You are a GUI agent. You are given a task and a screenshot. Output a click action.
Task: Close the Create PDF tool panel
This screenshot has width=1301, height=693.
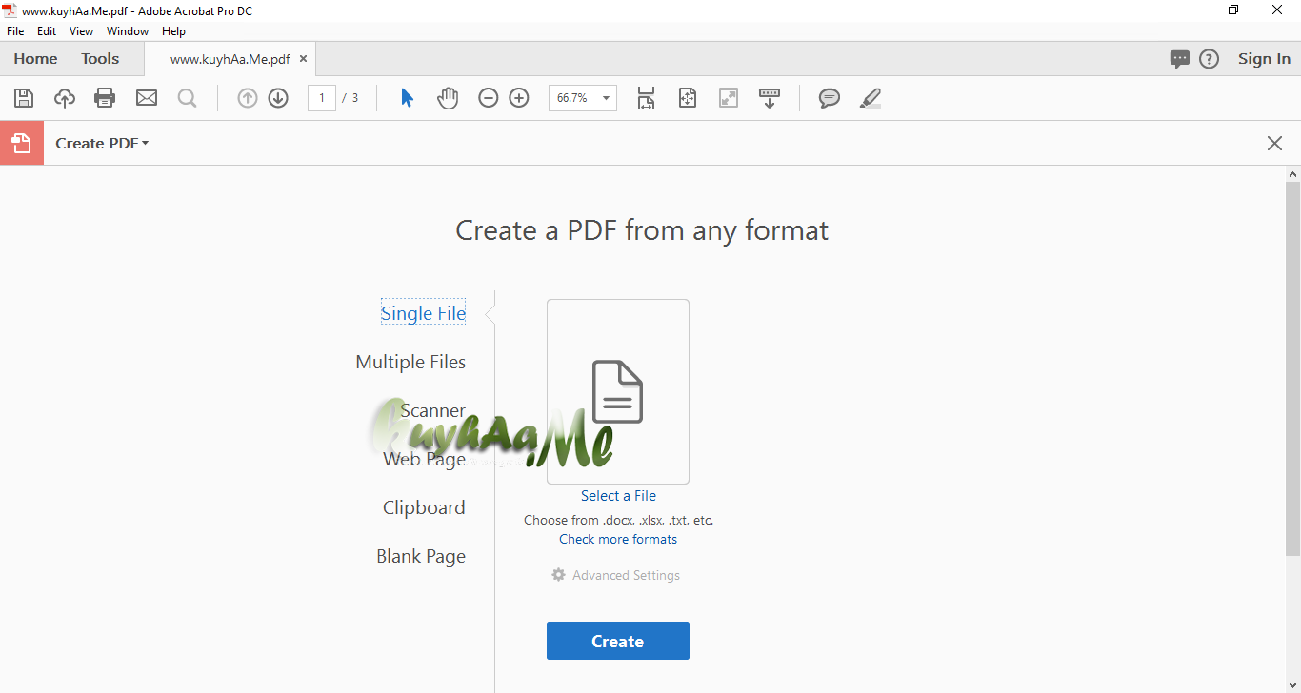pos(1274,144)
